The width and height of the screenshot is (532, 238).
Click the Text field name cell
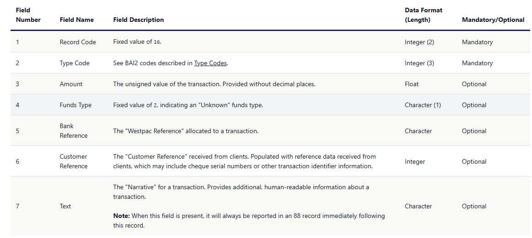[65, 206]
